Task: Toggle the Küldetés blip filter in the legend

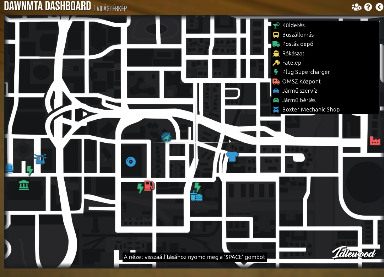Action: coord(293,25)
